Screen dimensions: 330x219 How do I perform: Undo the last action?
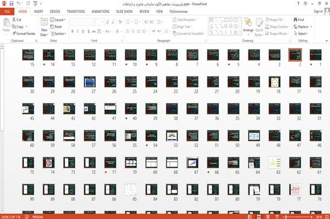(x=19, y=4)
